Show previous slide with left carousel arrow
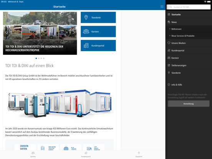Image resolution: width=212 pixels, height=159 pixels. click(6, 32)
